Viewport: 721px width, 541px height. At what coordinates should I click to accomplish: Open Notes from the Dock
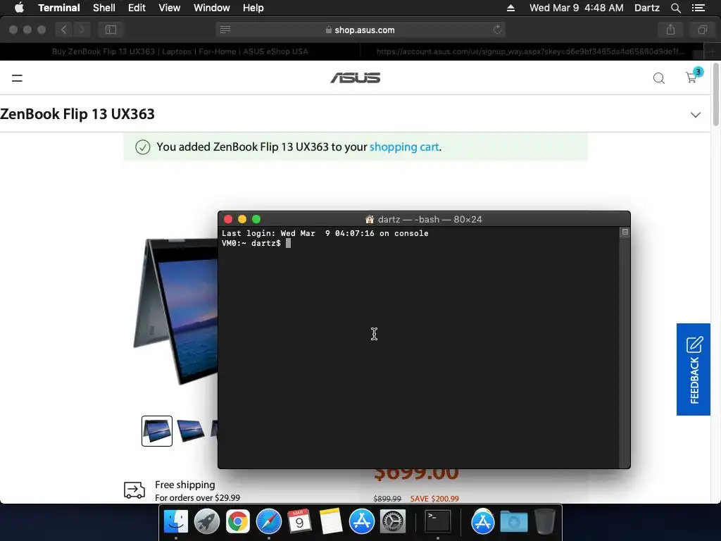[x=331, y=522]
